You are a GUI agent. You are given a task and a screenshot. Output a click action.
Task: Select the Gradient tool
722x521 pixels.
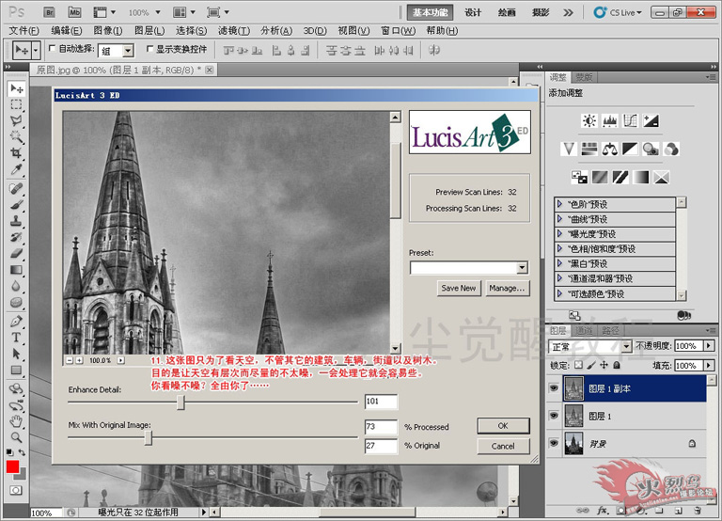[16, 270]
